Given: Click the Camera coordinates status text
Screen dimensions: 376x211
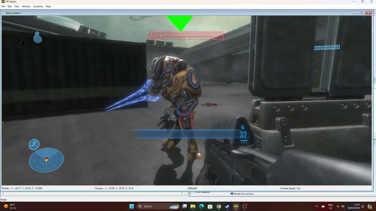Looking at the screenshot, I should (114, 188).
